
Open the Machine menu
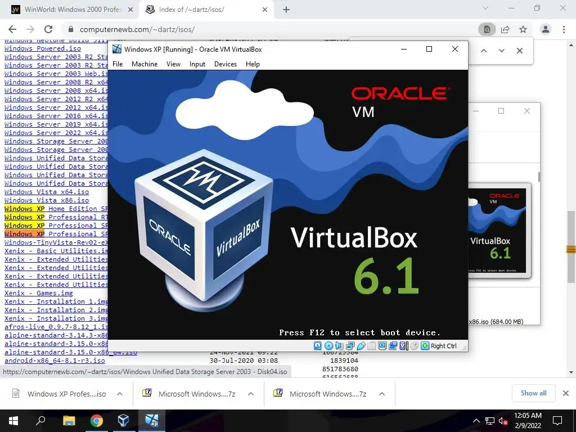[145, 64]
